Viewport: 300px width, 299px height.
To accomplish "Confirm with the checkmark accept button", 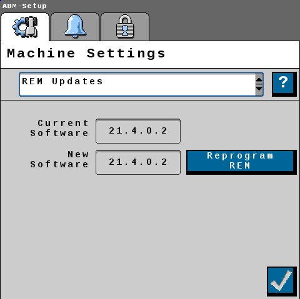I will (282, 282).
